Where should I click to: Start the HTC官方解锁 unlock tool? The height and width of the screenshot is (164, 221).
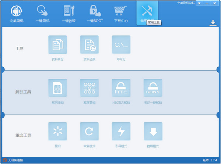click(x=121, y=88)
